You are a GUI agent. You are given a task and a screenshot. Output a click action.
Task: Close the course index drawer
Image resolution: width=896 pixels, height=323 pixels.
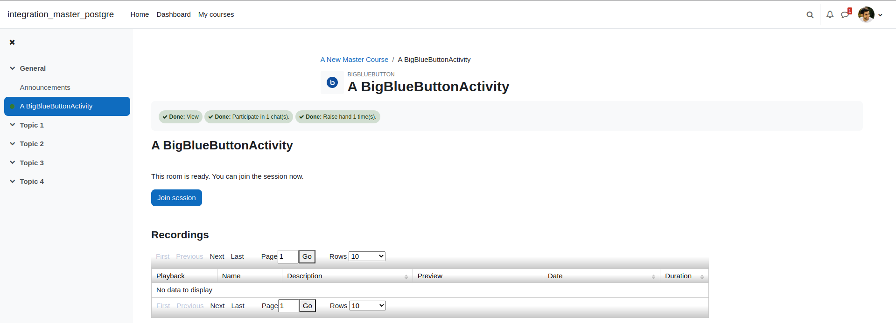tap(12, 42)
